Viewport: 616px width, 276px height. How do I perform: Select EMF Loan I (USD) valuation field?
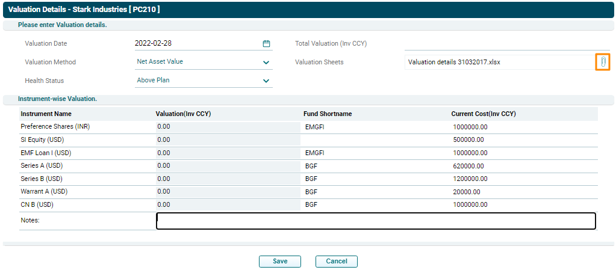pyautogui.click(x=228, y=153)
